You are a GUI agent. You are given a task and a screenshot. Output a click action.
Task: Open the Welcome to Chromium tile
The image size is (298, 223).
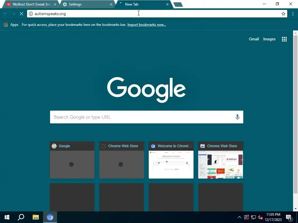point(171,160)
